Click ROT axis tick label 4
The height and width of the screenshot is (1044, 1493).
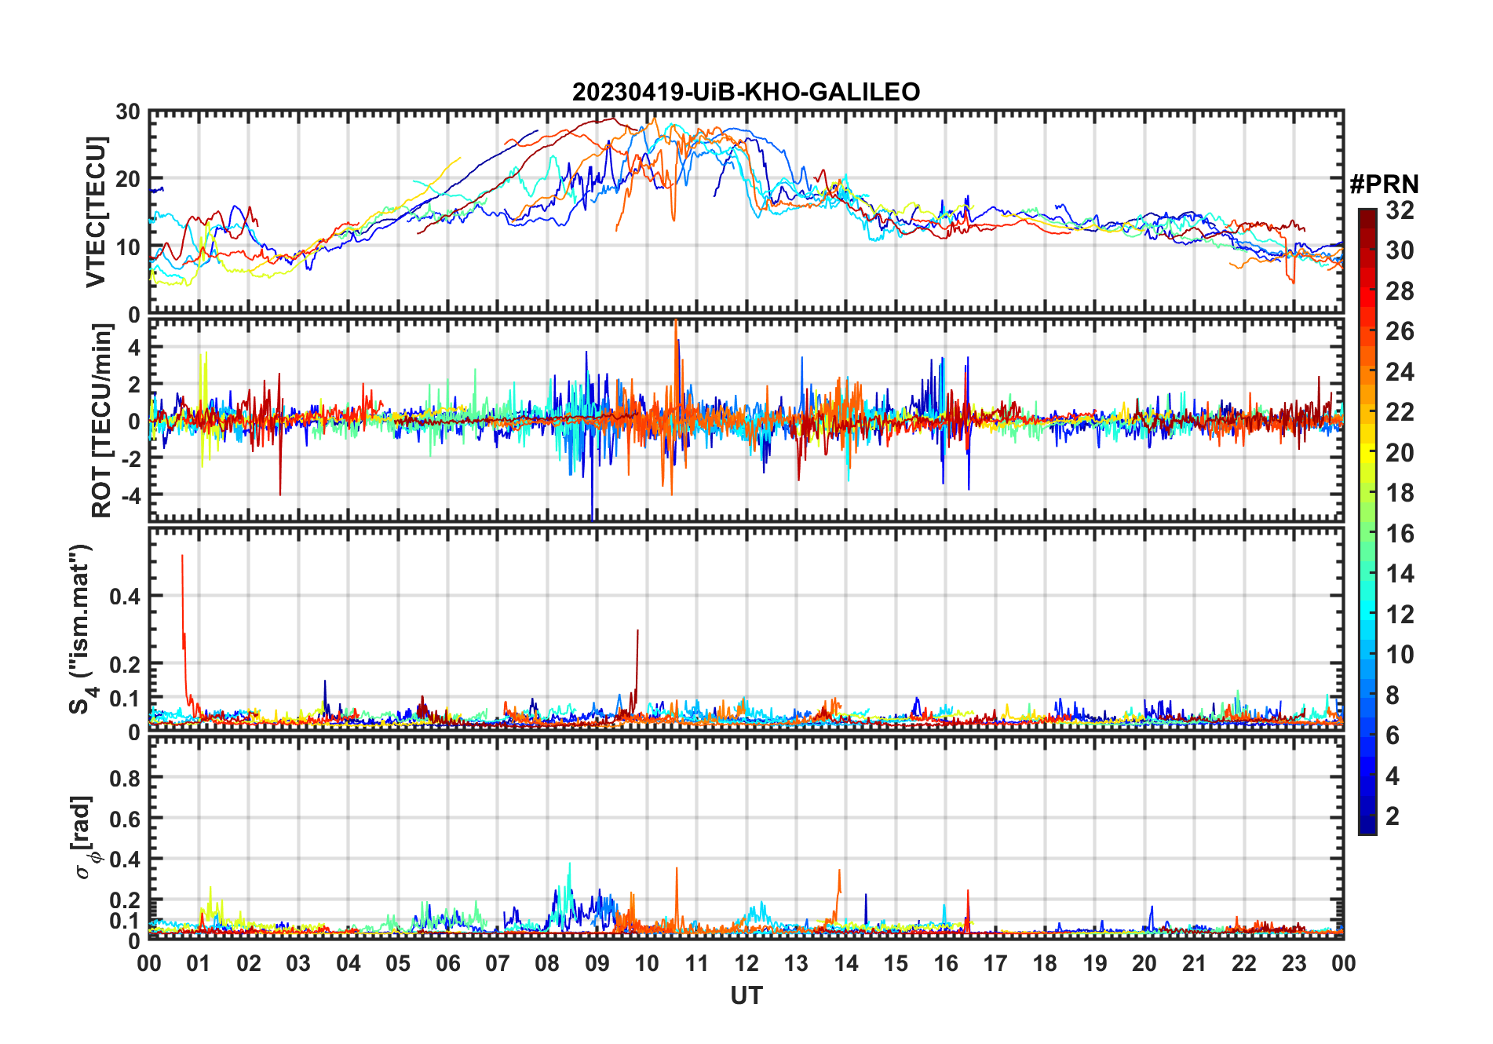134,347
